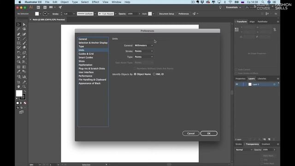Click the control bar fill swatch
295x166 pixels.
point(37,14)
